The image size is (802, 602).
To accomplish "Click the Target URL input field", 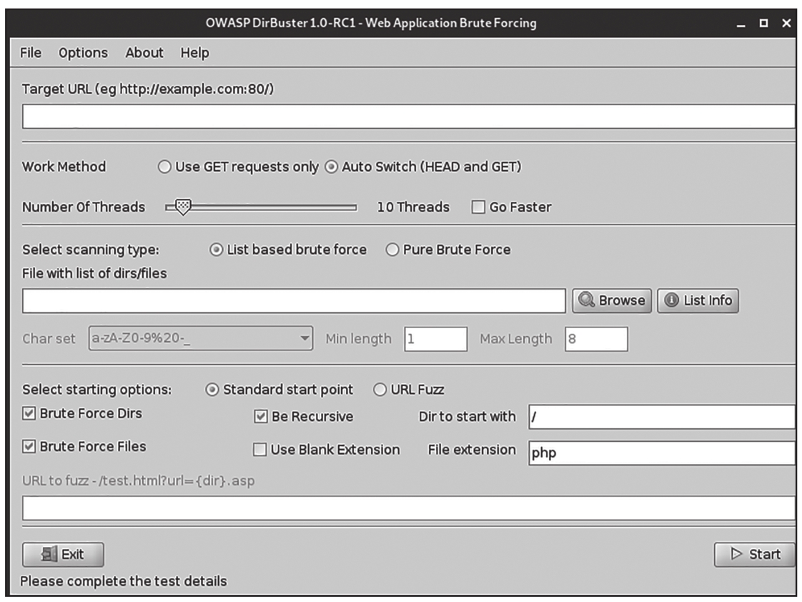I will 407,117.
